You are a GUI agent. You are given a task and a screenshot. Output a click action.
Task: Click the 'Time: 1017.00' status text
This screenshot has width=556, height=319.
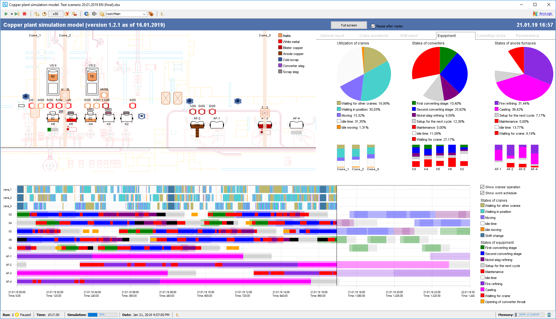(x=48, y=315)
